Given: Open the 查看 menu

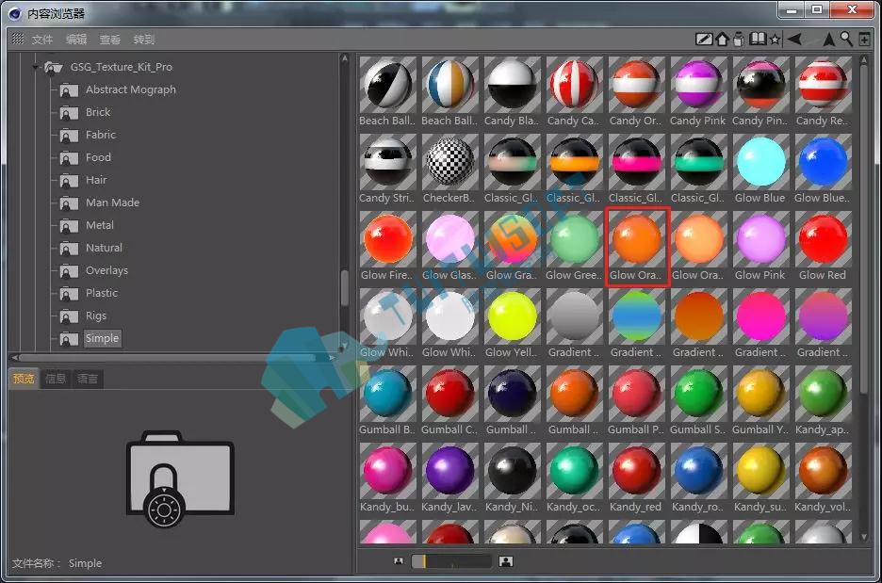Looking at the screenshot, I should click(110, 40).
